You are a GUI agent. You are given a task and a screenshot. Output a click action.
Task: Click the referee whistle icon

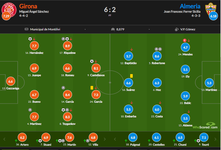coord(176,29)
